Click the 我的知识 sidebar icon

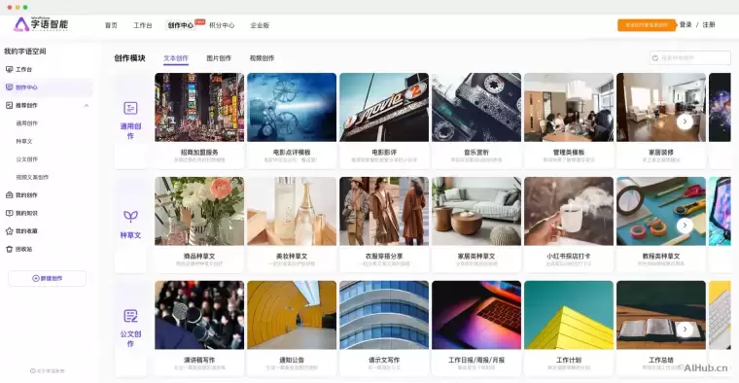point(9,213)
